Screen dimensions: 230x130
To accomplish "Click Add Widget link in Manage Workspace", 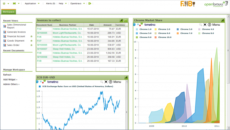I will 10,80.
